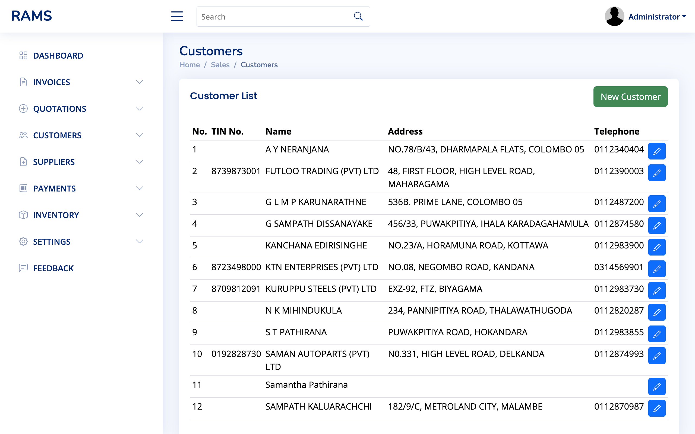Select the Inventory box icon

(x=23, y=215)
